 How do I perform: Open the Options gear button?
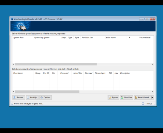pos(46,98)
